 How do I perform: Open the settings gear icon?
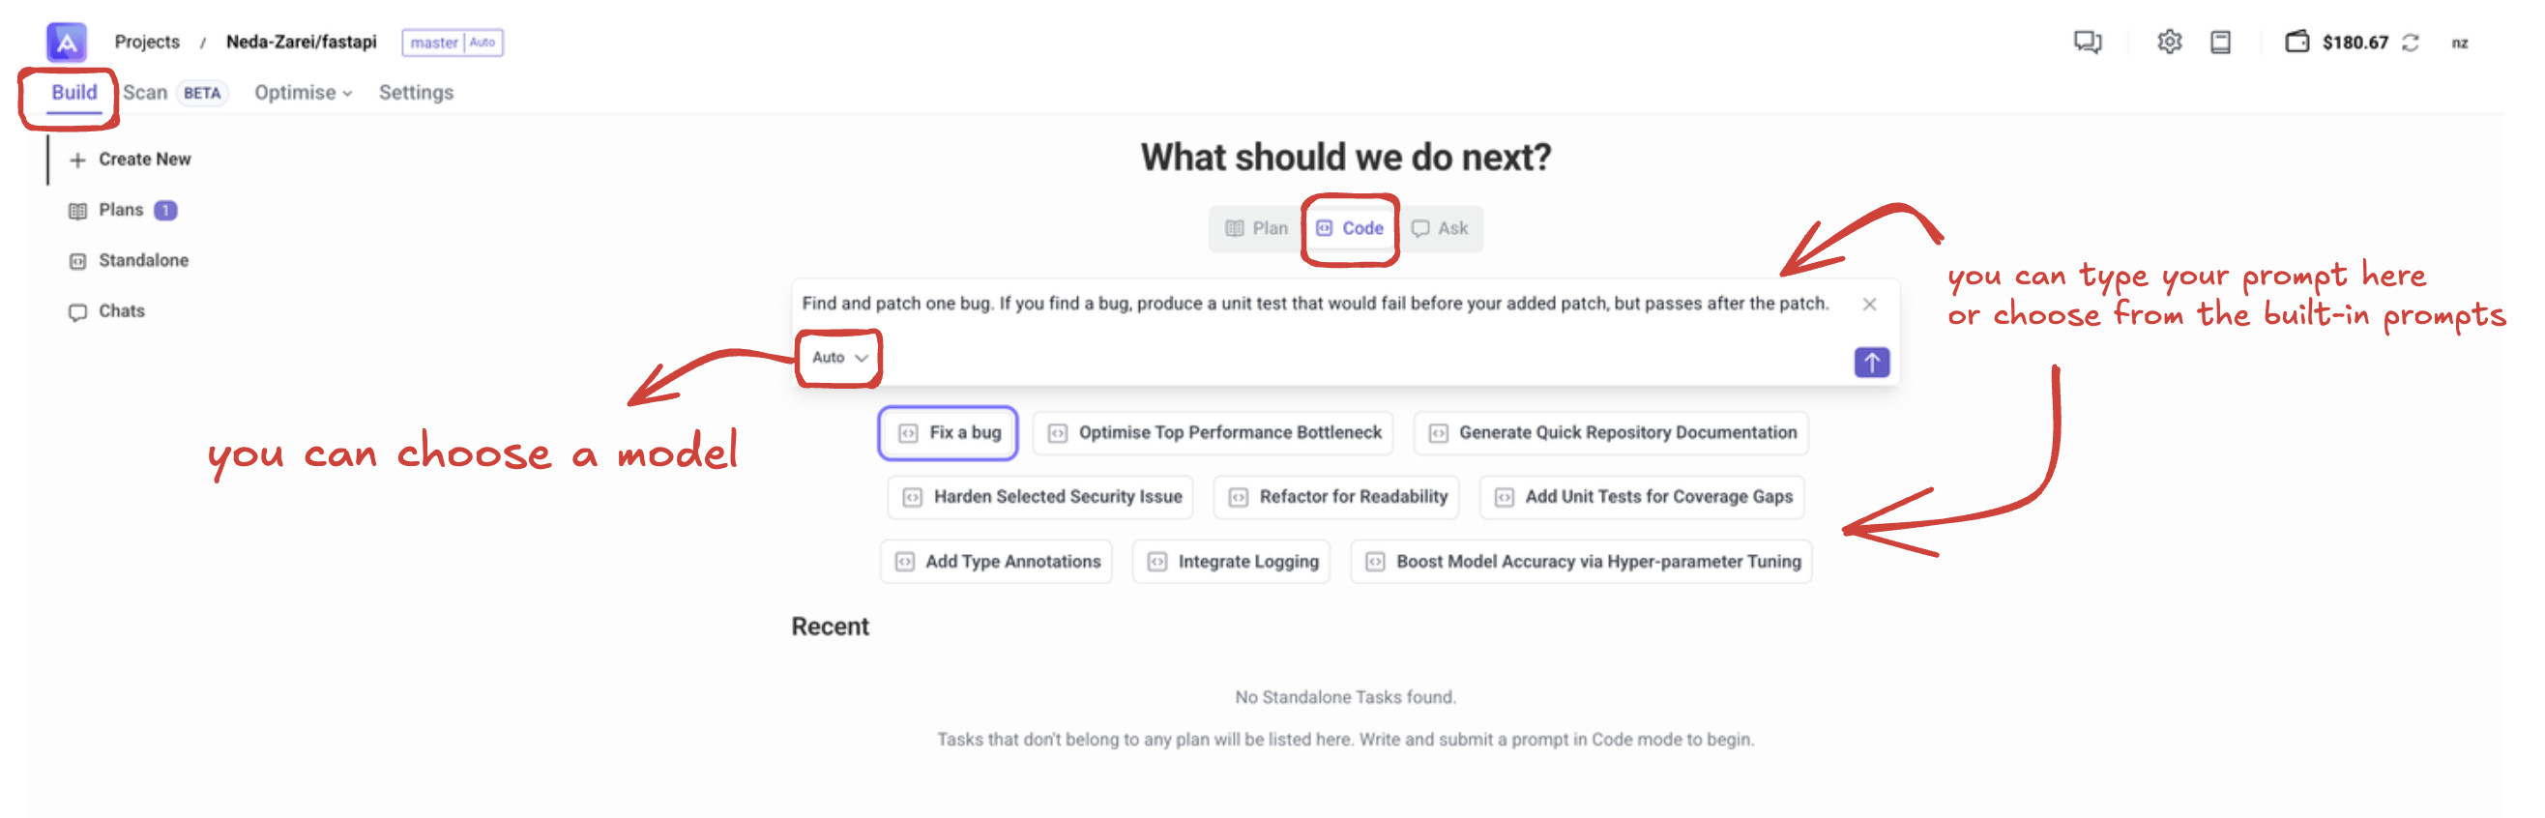point(2169,43)
